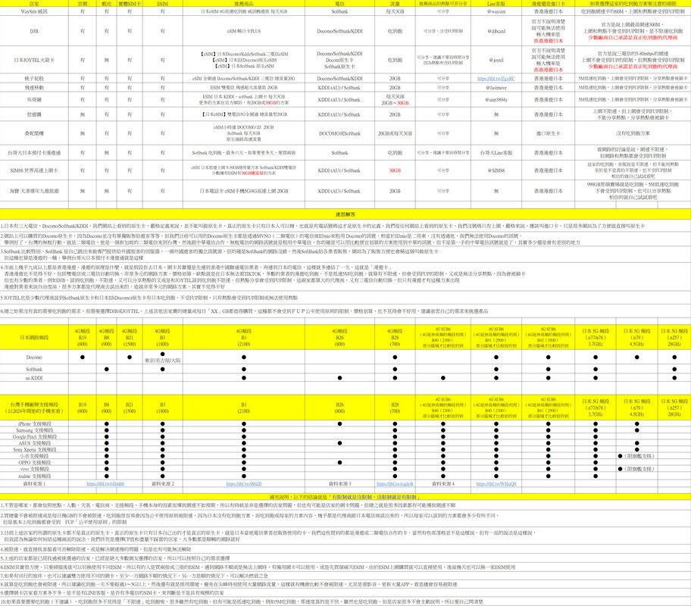Select the "台哥大Line客服" cell
The height and width of the screenshot is (606, 691).
[496, 153]
